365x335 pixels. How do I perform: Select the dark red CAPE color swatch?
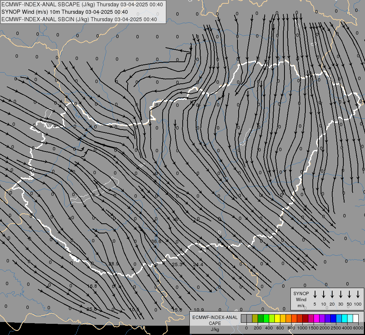(305, 318)
